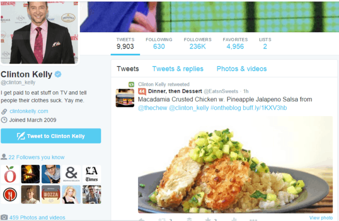Open the Mozza follower avatar

coord(51,195)
